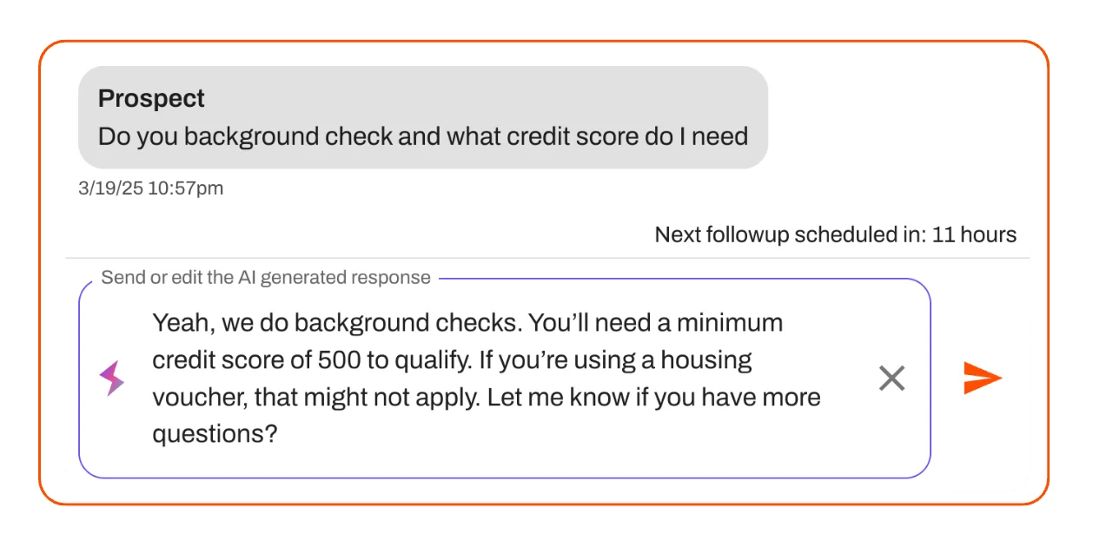Place cursor on "500" in the response

[335, 360]
